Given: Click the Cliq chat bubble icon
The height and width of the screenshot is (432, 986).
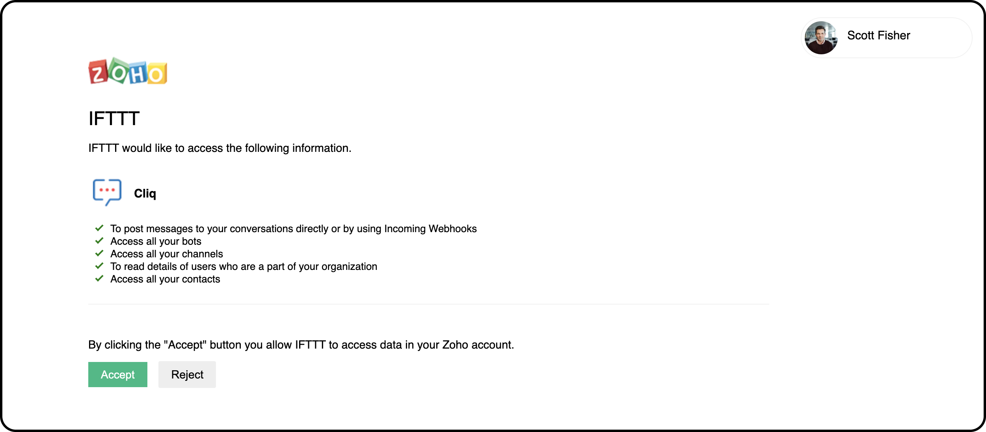Looking at the screenshot, I should click(107, 192).
